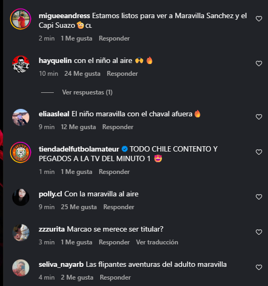The image size is (268, 286).
Task: Open hayquelin's avatar
Action: [21, 64]
